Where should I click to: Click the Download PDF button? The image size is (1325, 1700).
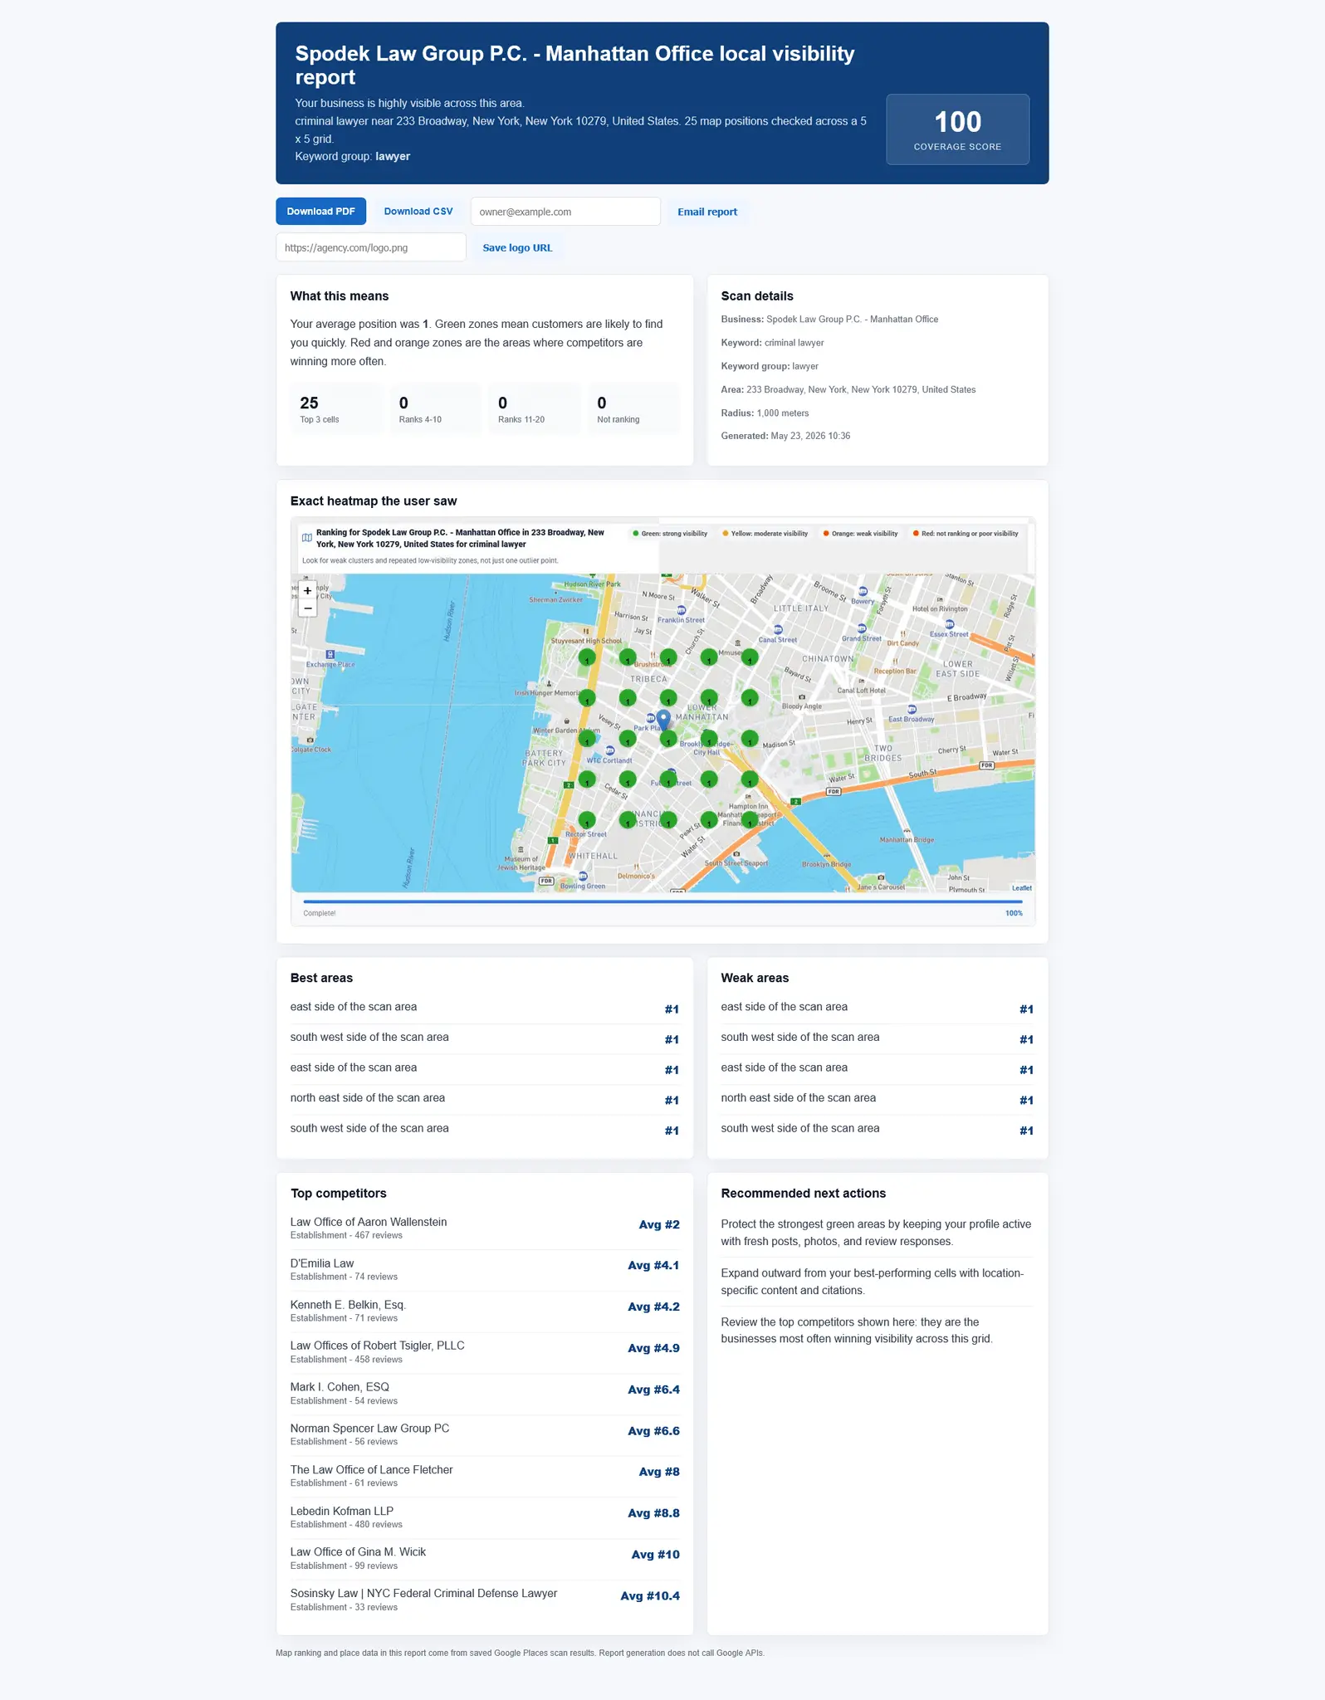click(x=320, y=212)
